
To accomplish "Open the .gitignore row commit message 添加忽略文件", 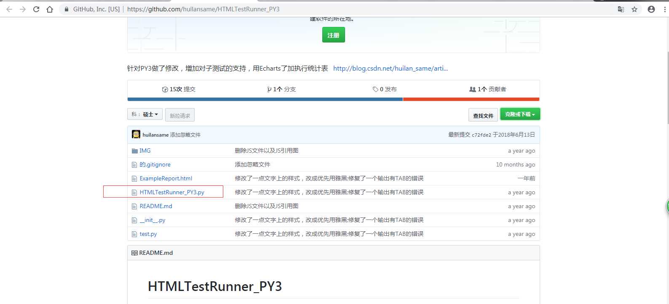I will 253,164.
